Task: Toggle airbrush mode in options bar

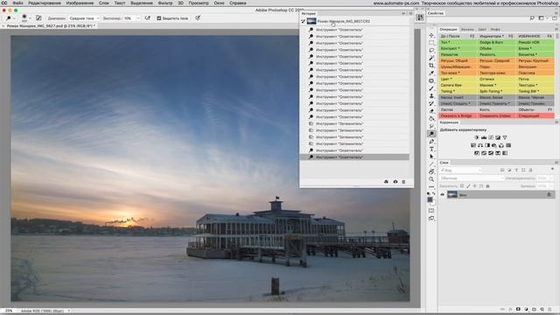Action: pyautogui.click(x=148, y=17)
